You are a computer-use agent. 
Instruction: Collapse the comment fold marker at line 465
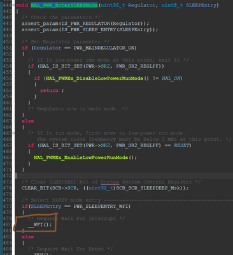pos(13,133)
